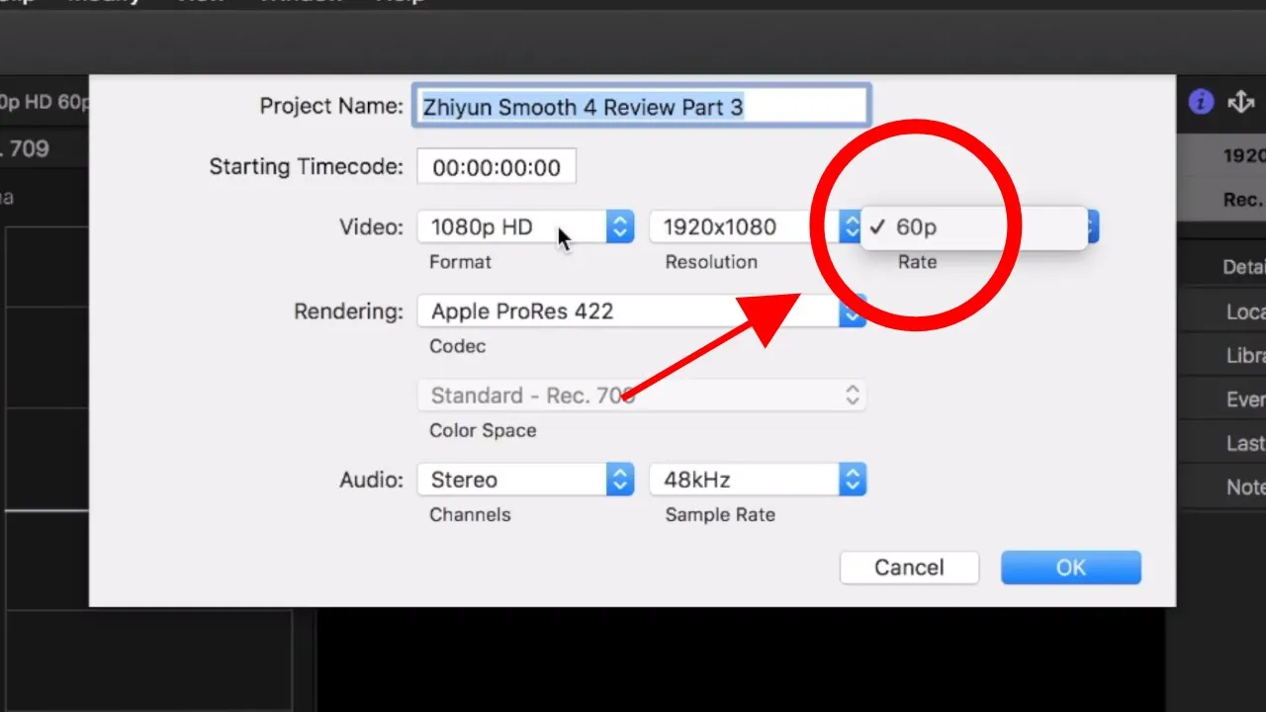Viewport: 1266px width, 712px height.
Task: Open the Audio Channels Stereo dropdown
Action: pyautogui.click(x=525, y=480)
